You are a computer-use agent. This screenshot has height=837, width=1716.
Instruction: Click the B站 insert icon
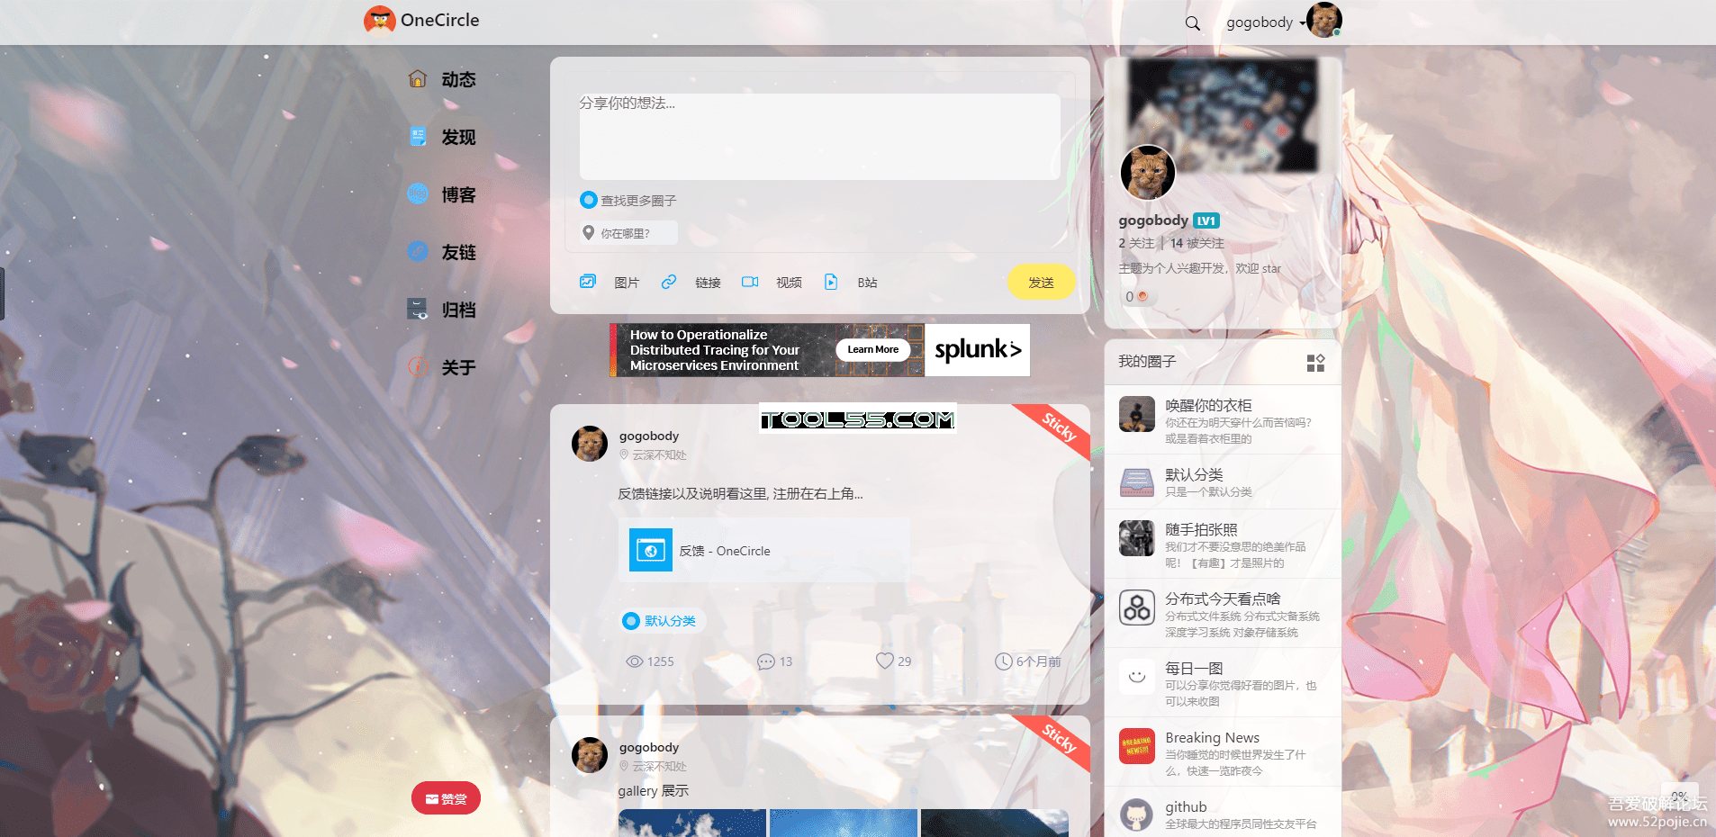point(831,282)
